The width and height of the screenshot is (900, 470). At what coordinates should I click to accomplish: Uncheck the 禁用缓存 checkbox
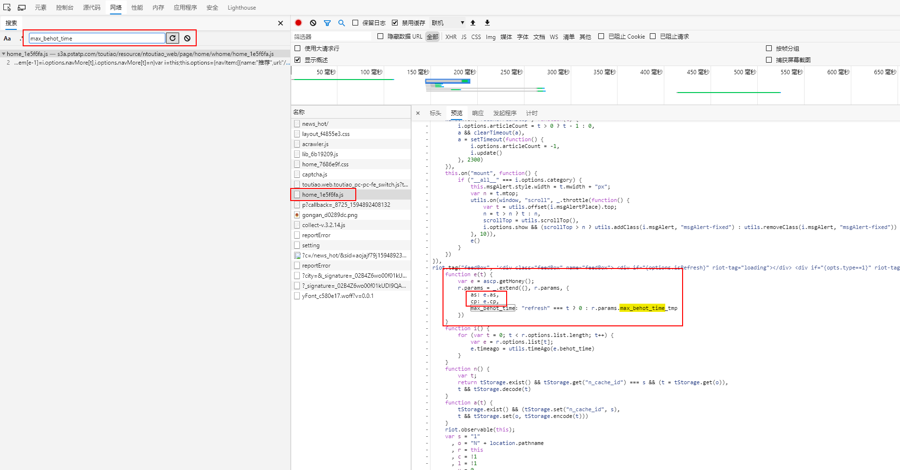click(395, 23)
